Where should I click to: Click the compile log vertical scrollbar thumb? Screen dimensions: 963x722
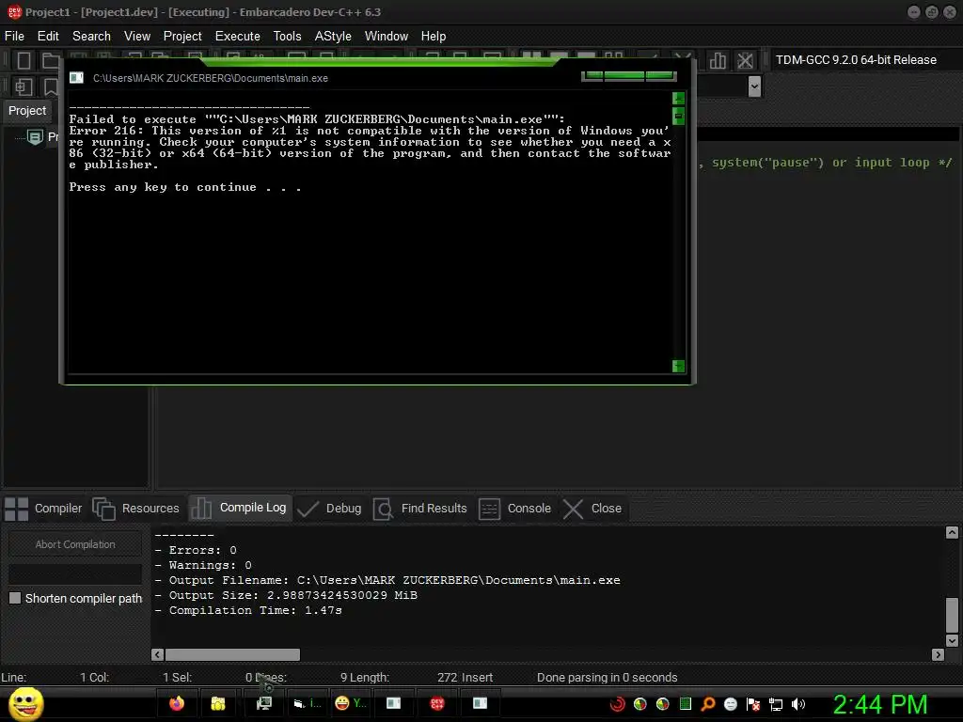(952, 615)
